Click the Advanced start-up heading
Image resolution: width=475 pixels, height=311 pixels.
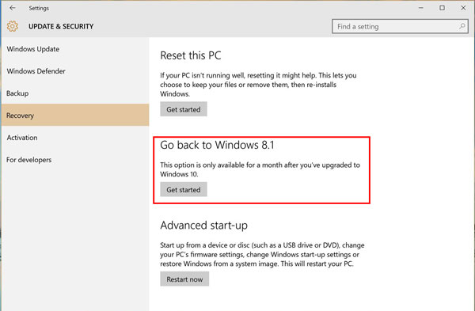coord(204,226)
